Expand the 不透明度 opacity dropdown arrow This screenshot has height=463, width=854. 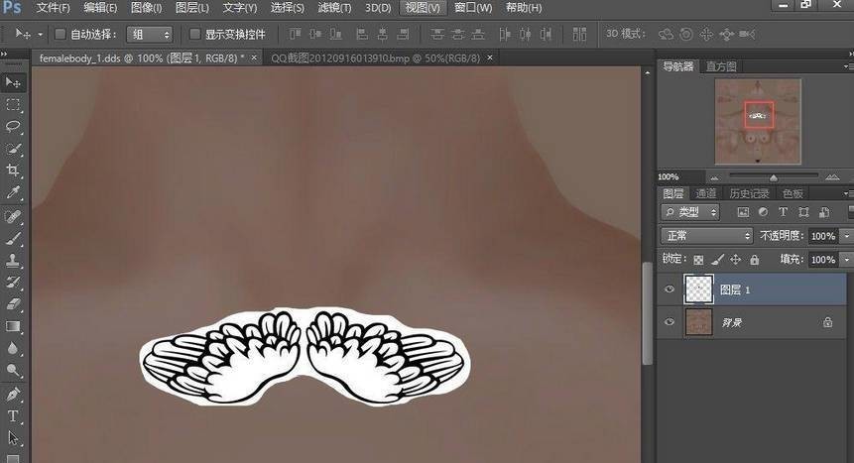coord(844,236)
